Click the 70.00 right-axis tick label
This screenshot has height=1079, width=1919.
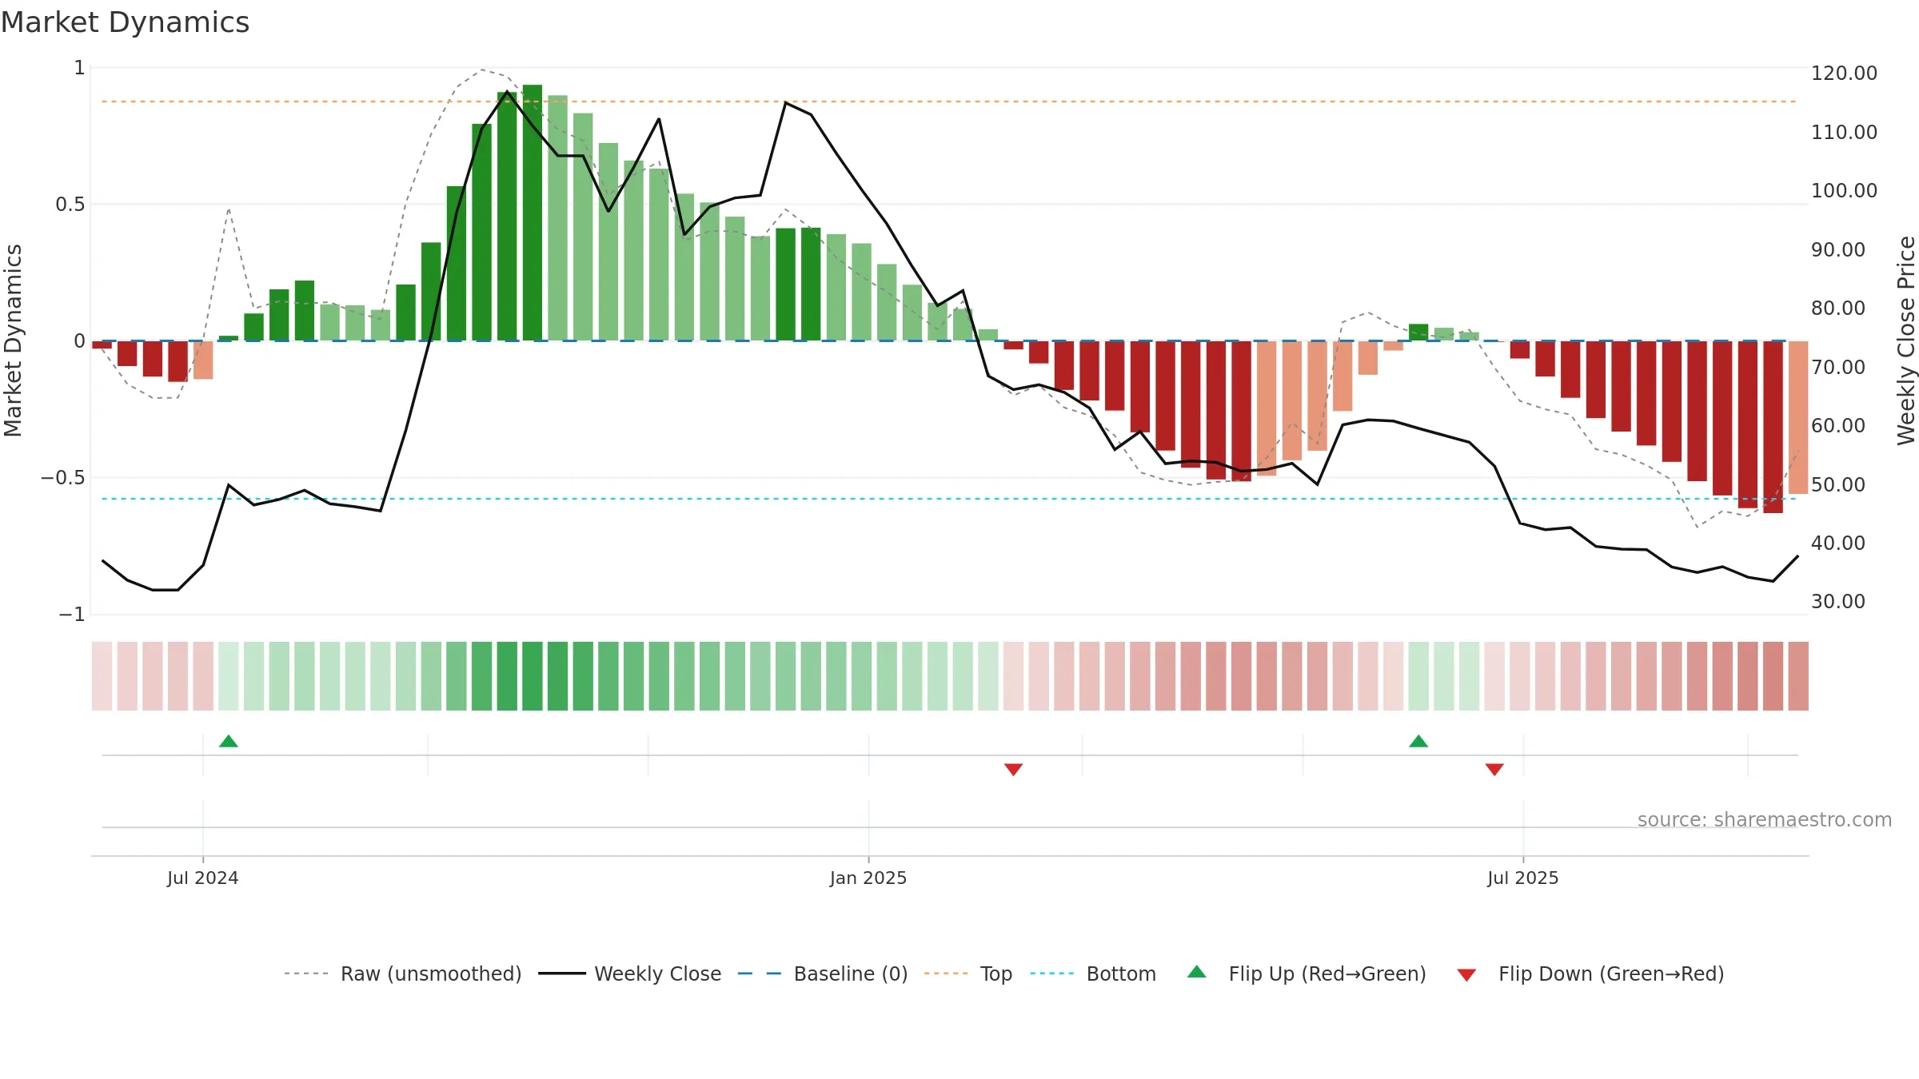point(1838,367)
